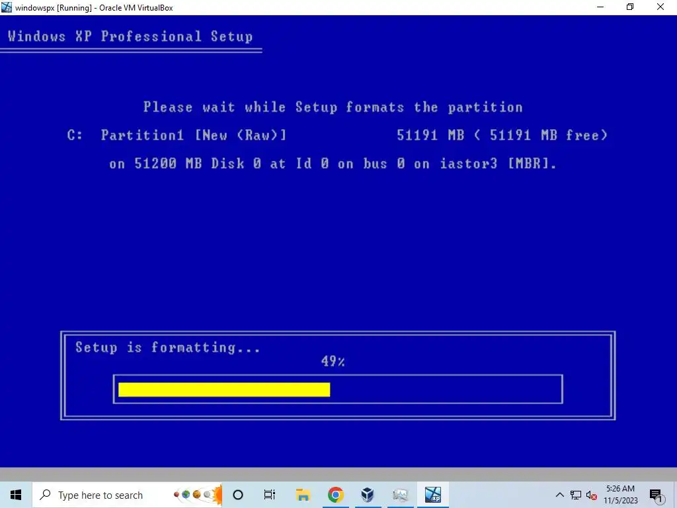Click 'Please wait while Setup formats' line
The width and height of the screenshot is (677, 508).
(x=333, y=107)
